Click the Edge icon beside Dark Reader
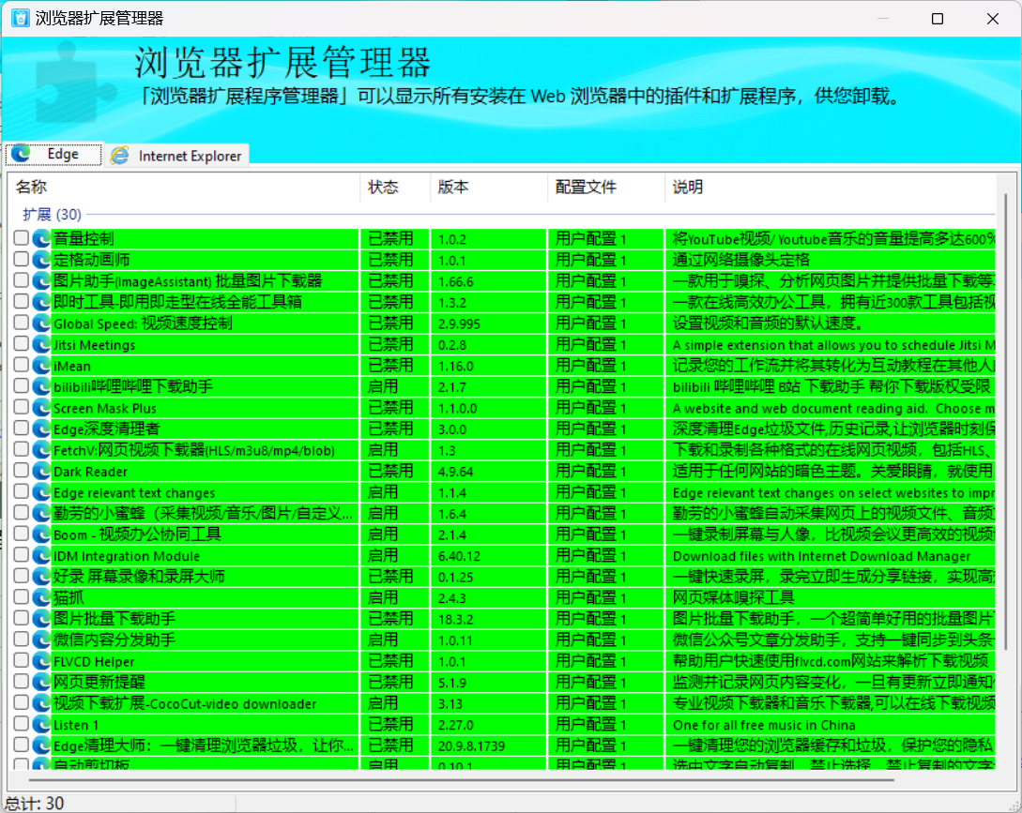 pos(41,471)
